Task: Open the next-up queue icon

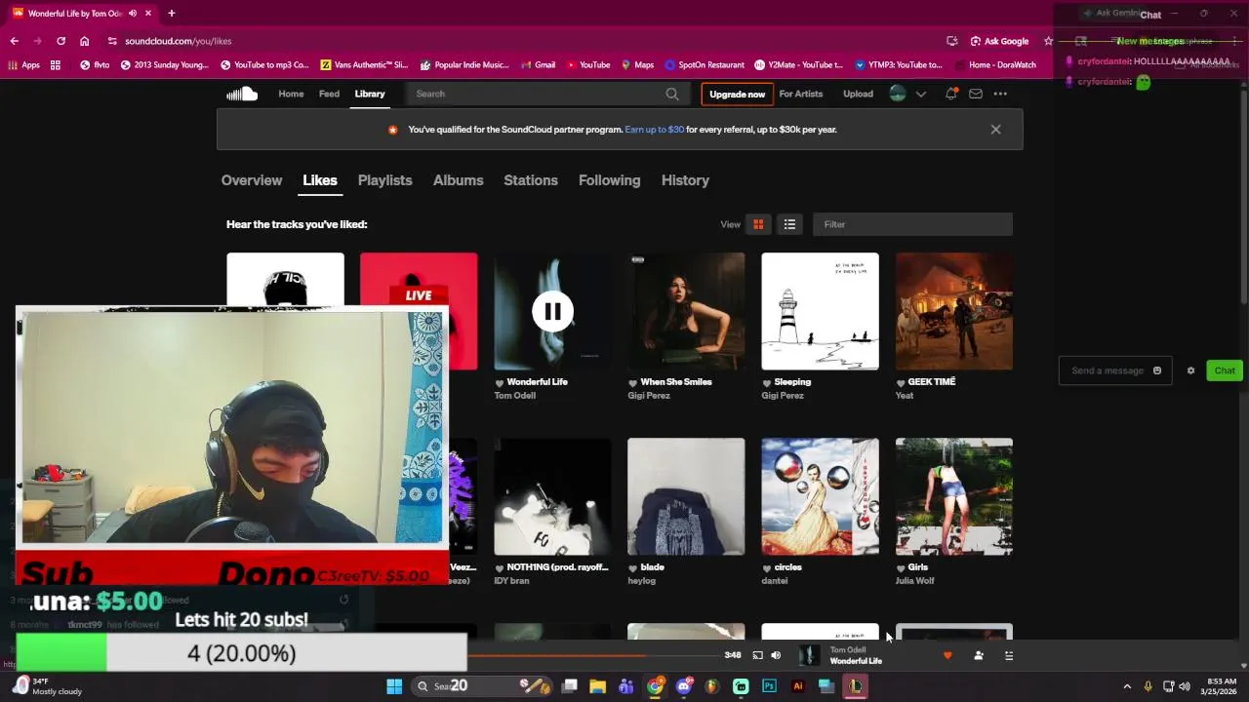Action: point(1008,655)
